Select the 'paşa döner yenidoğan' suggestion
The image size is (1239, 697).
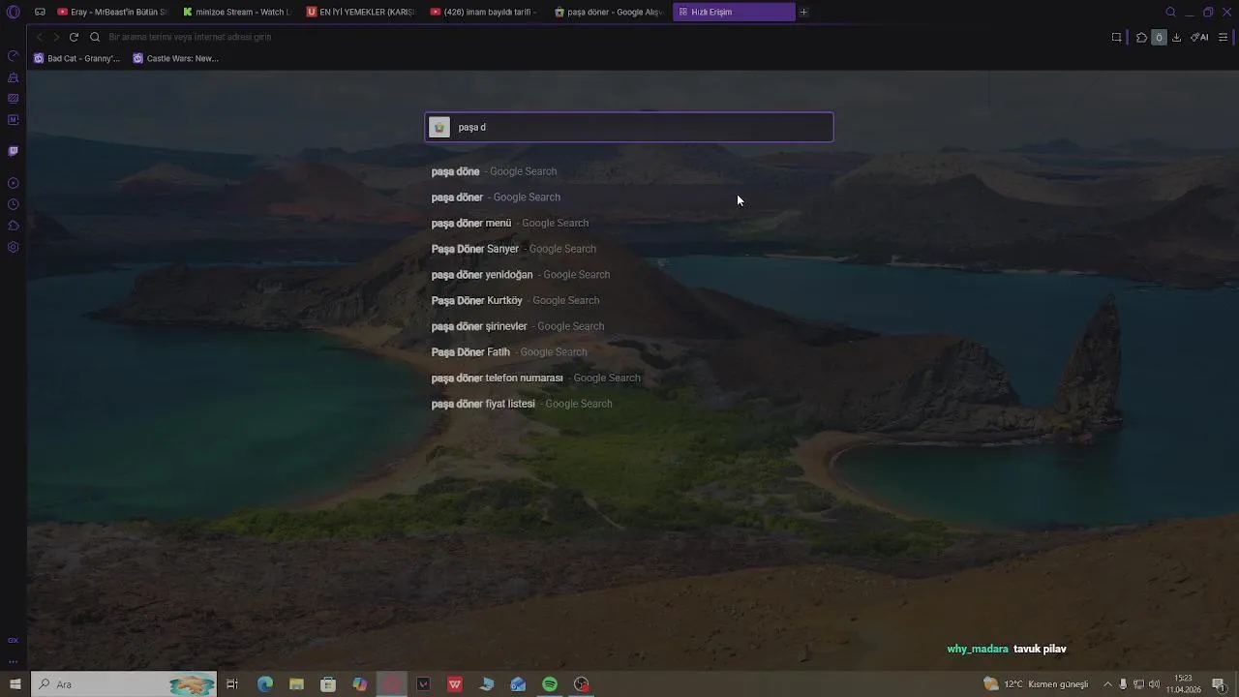(629, 275)
